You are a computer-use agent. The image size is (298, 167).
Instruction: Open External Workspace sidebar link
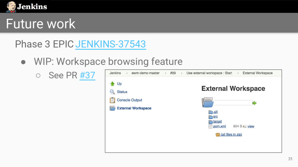click(134, 108)
